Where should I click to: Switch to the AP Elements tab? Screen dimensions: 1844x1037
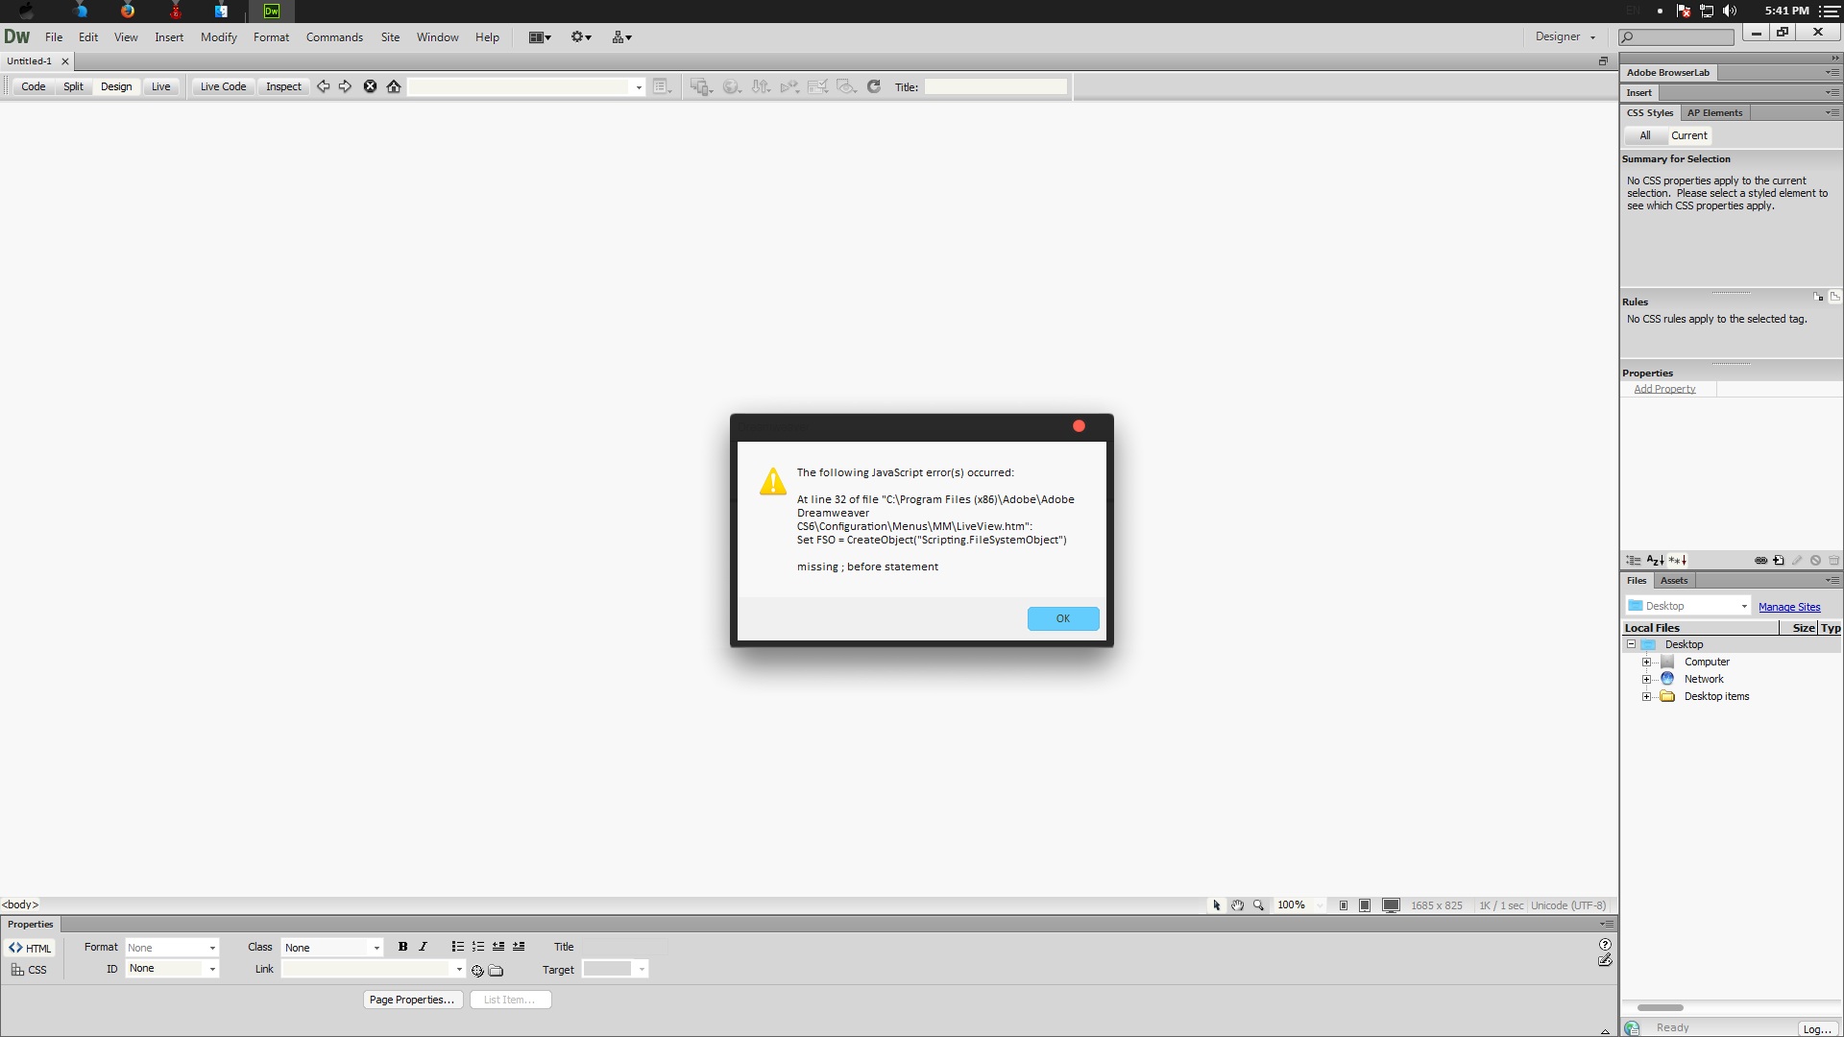point(1714,112)
